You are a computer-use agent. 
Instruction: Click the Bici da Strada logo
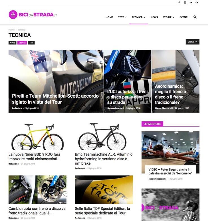[x=33, y=14]
